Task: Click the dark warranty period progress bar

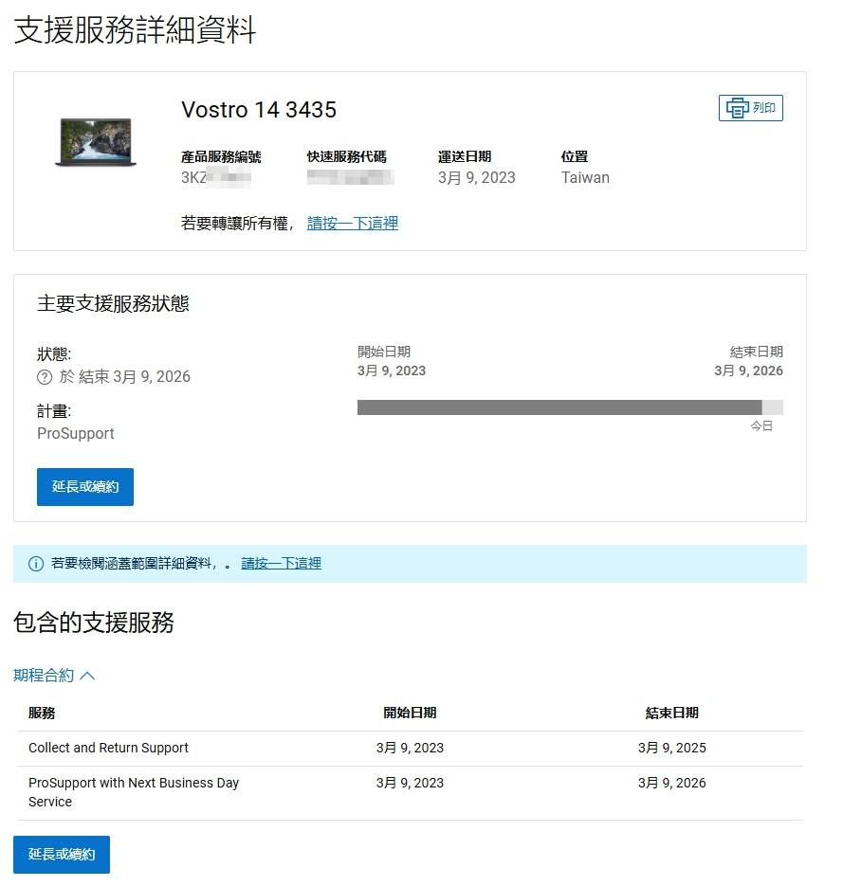Action: pos(559,407)
